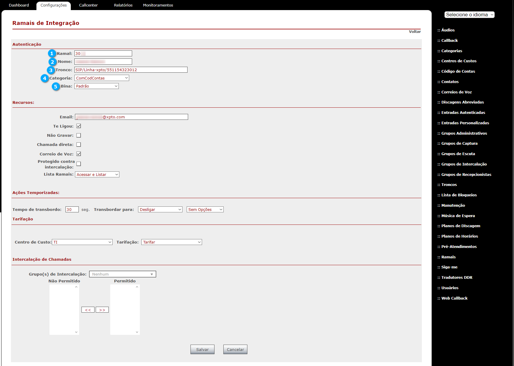Viewport: 514px width, 366px height.
Task: Click the Salvar button
Action: coord(202,349)
